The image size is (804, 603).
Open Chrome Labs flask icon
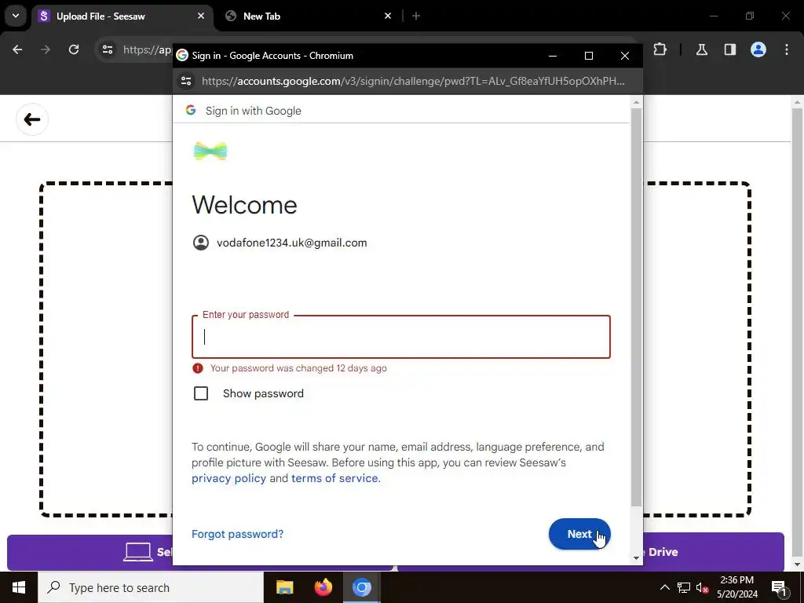702,49
